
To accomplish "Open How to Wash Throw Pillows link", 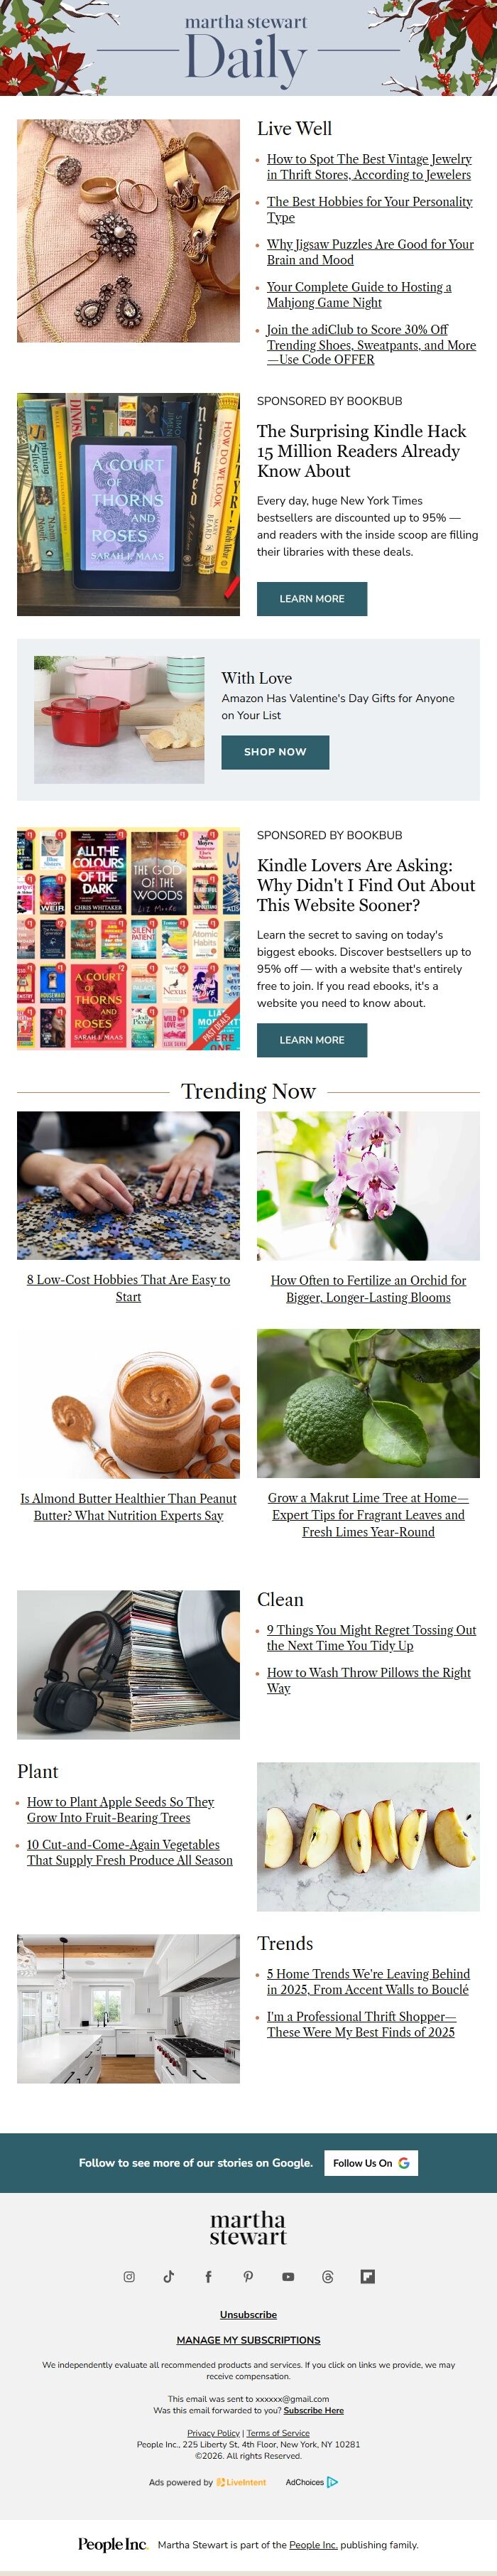I will pos(369,1679).
